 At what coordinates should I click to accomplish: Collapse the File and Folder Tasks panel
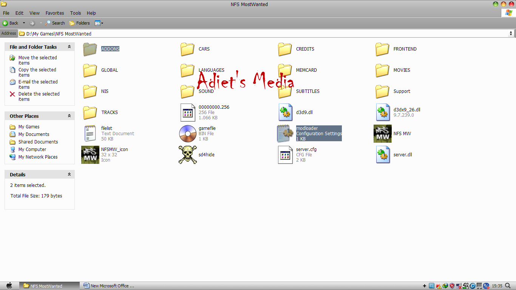point(69,47)
